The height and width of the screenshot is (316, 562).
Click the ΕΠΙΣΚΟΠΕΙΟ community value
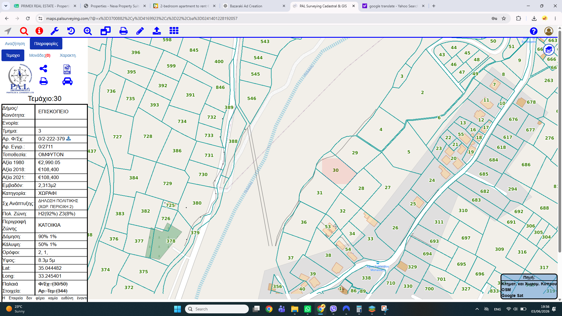click(x=53, y=111)
